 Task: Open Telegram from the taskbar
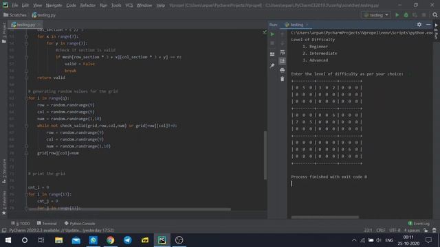tap(128, 240)
